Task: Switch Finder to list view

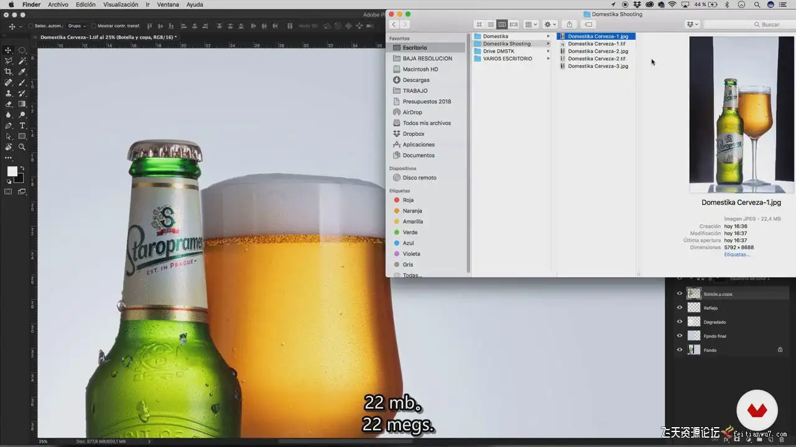Action: (x=491, y=24)
